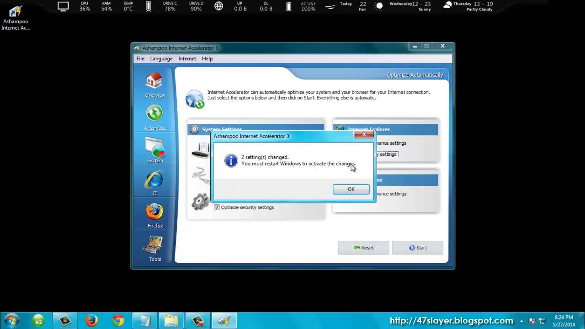
Task: Click the System Settings header gear icon
Action: pyautogui.click(x=194, y=129)
